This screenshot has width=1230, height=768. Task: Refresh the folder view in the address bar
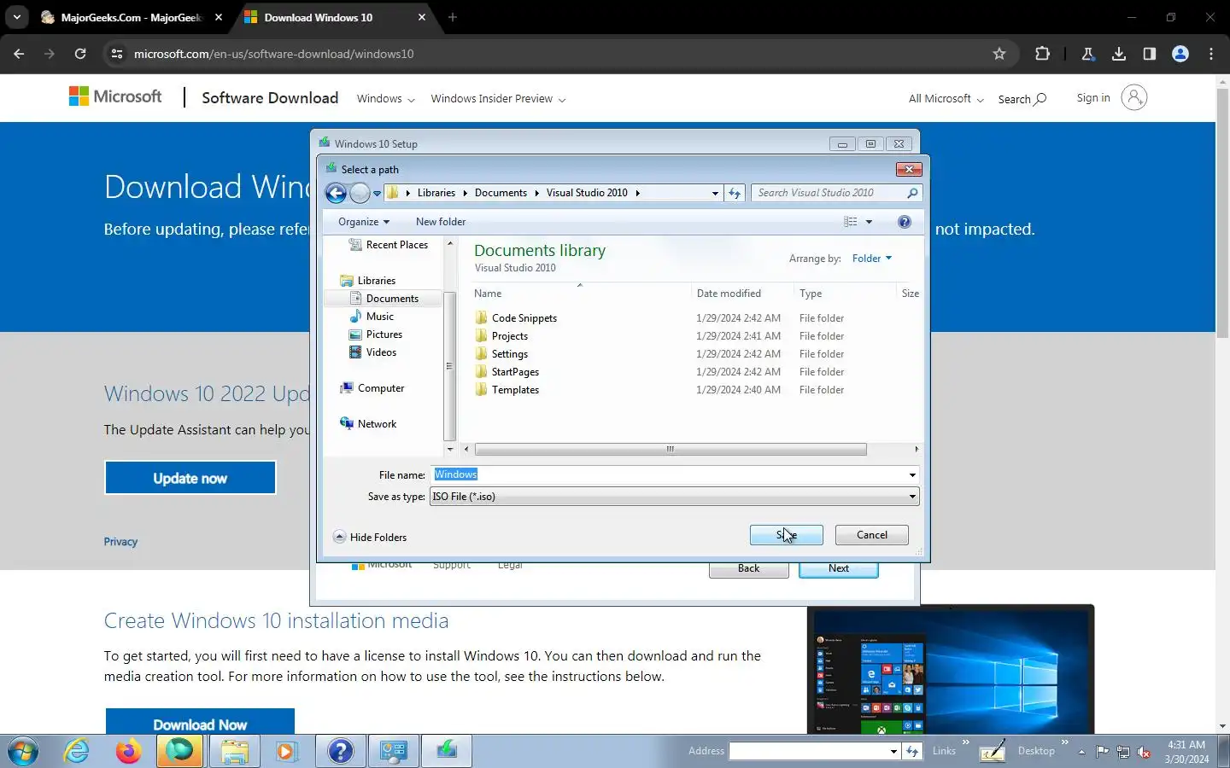(735, 193)
